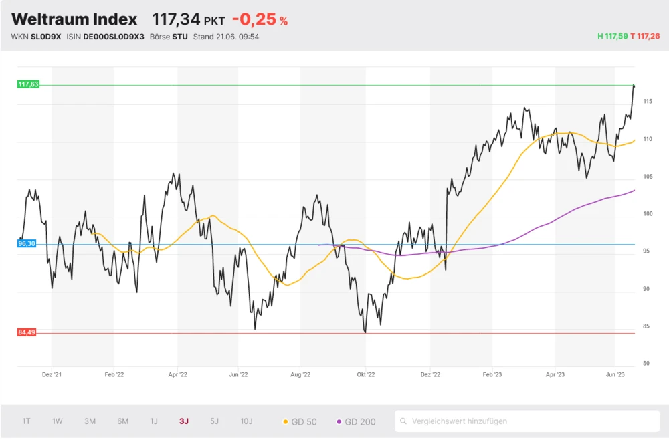
Task: Toggle the GD 200 moving average
Action: pyautogui.click(x=355, y=422)
